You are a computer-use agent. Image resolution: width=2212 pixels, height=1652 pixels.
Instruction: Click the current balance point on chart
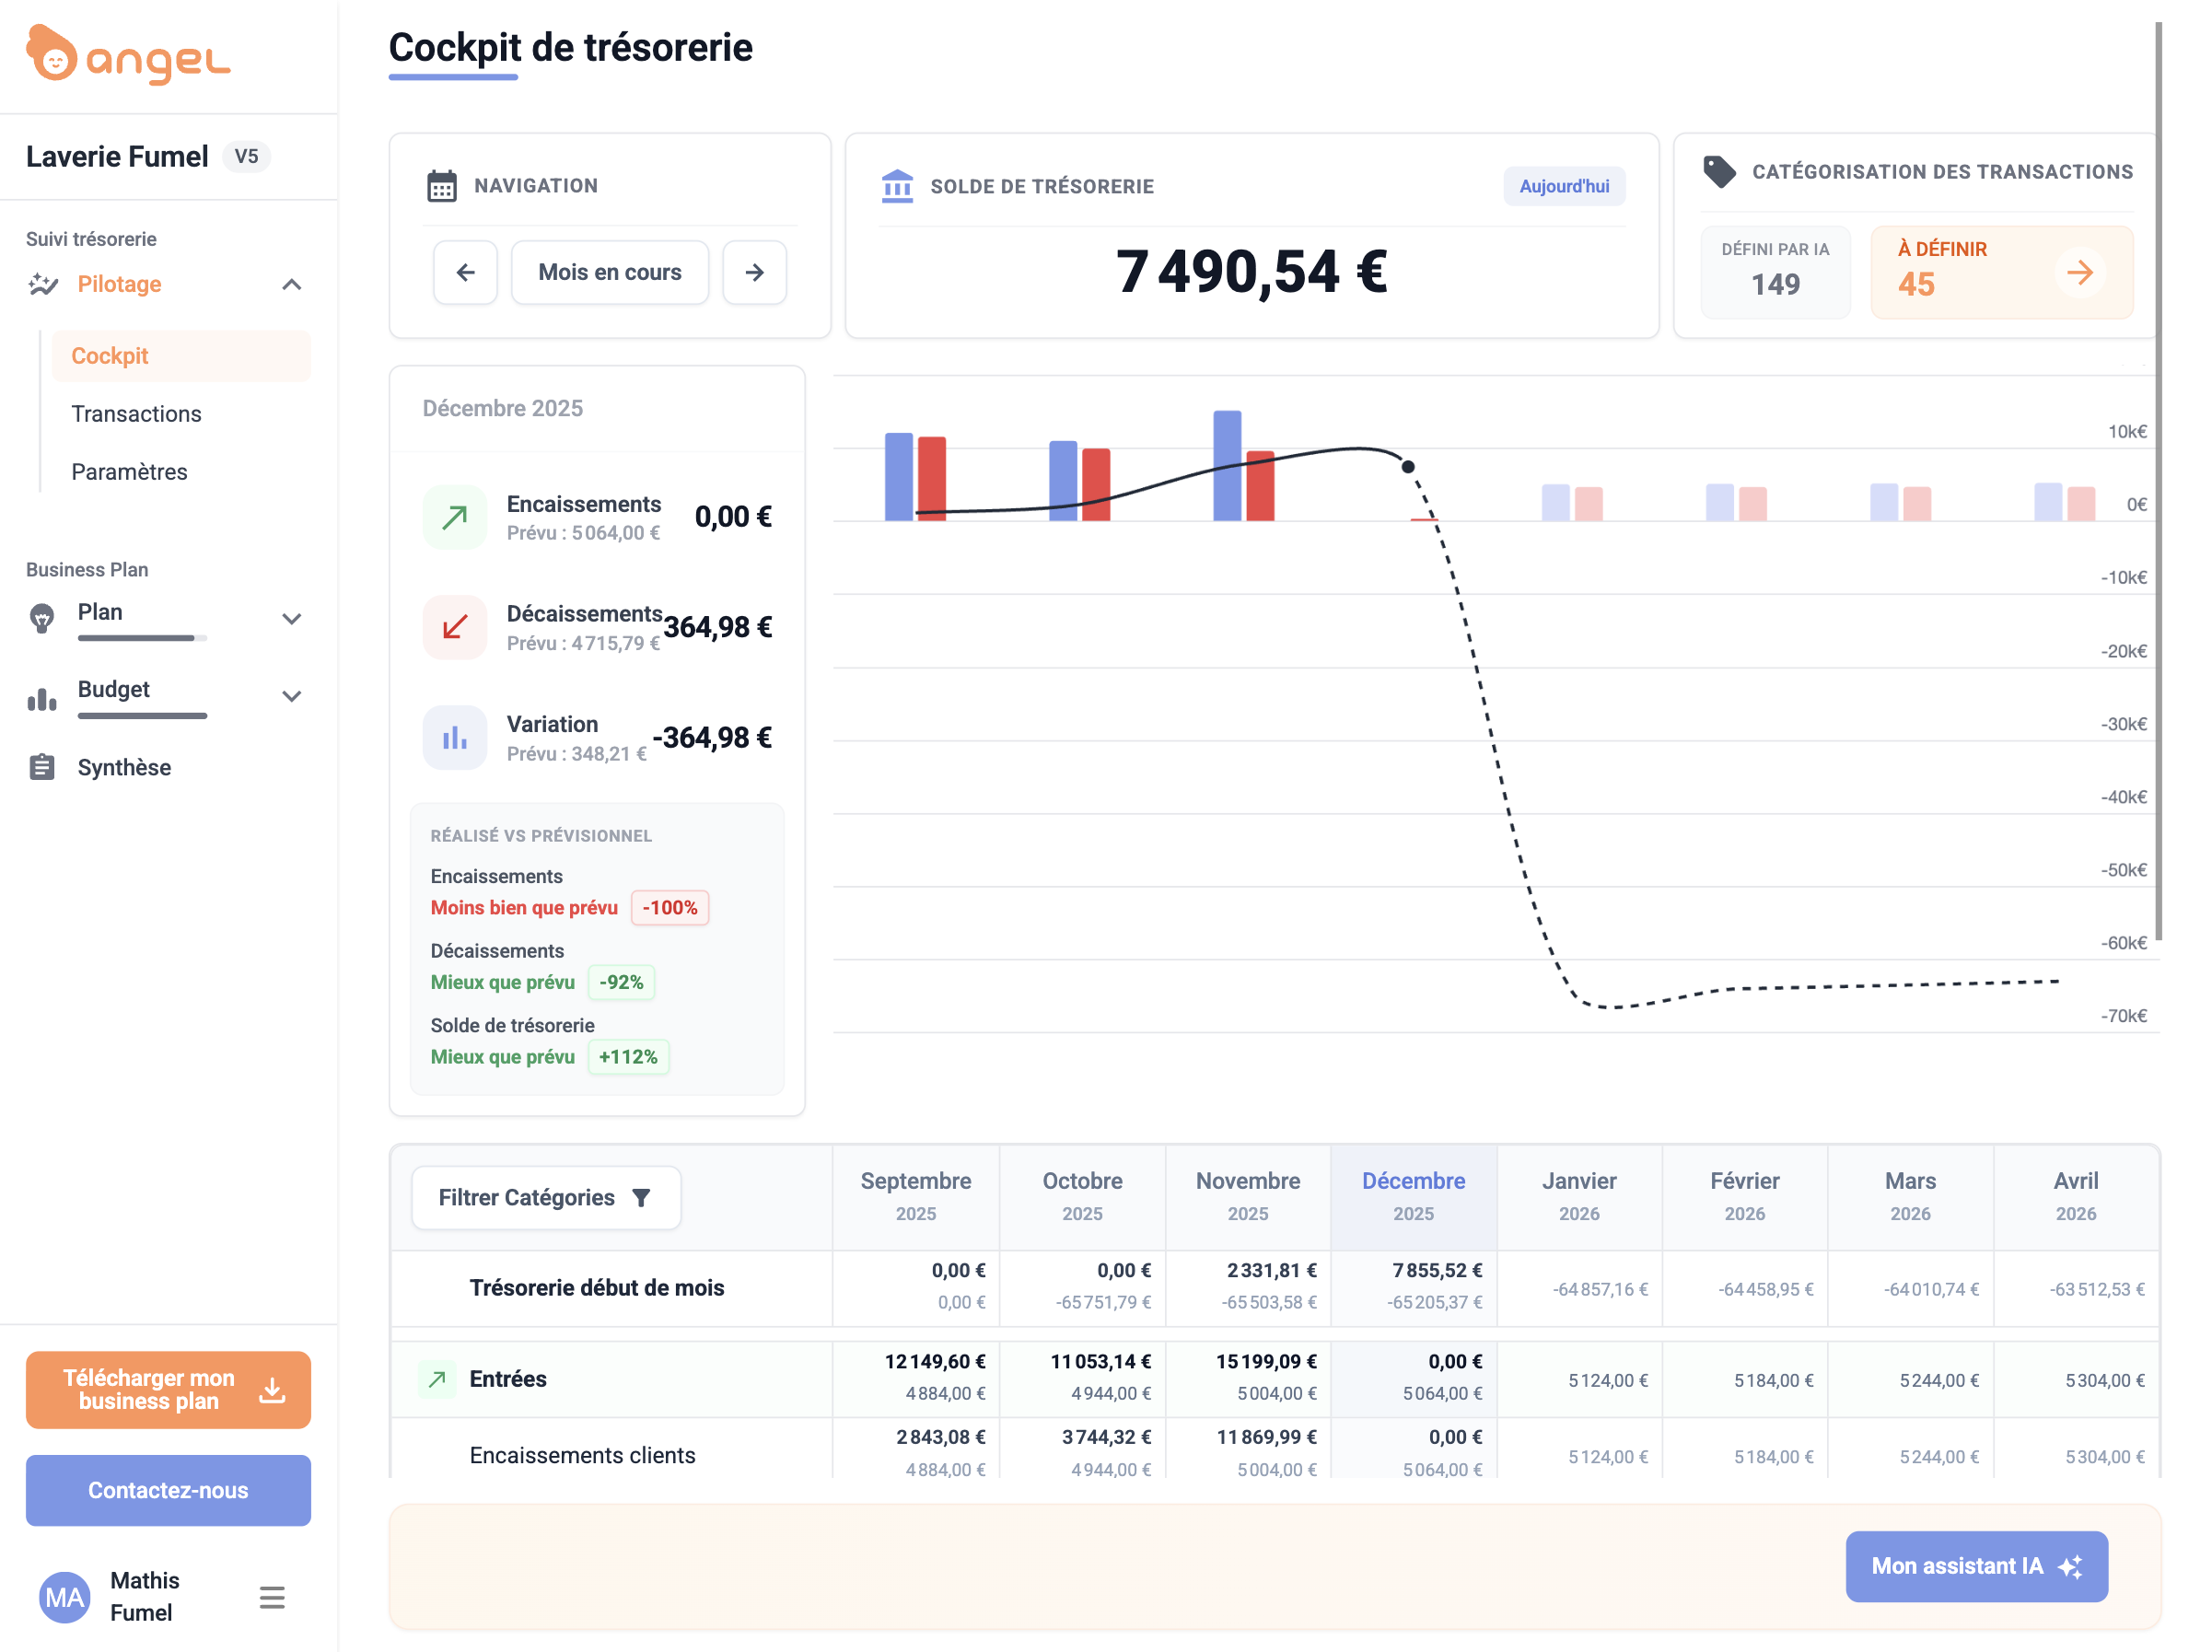pos(1408,466)
